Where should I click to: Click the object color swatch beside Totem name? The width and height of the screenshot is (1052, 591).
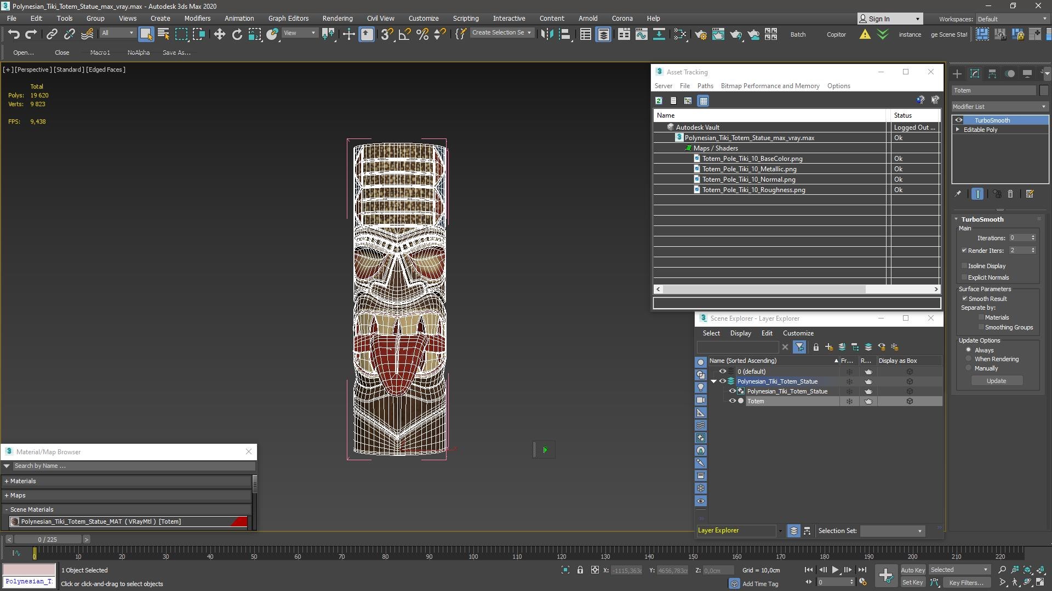(1043, 90)
